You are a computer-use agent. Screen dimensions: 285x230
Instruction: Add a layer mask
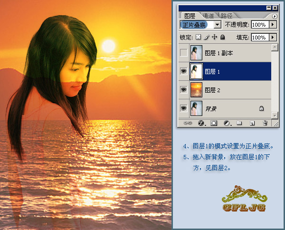pos(214,123)
